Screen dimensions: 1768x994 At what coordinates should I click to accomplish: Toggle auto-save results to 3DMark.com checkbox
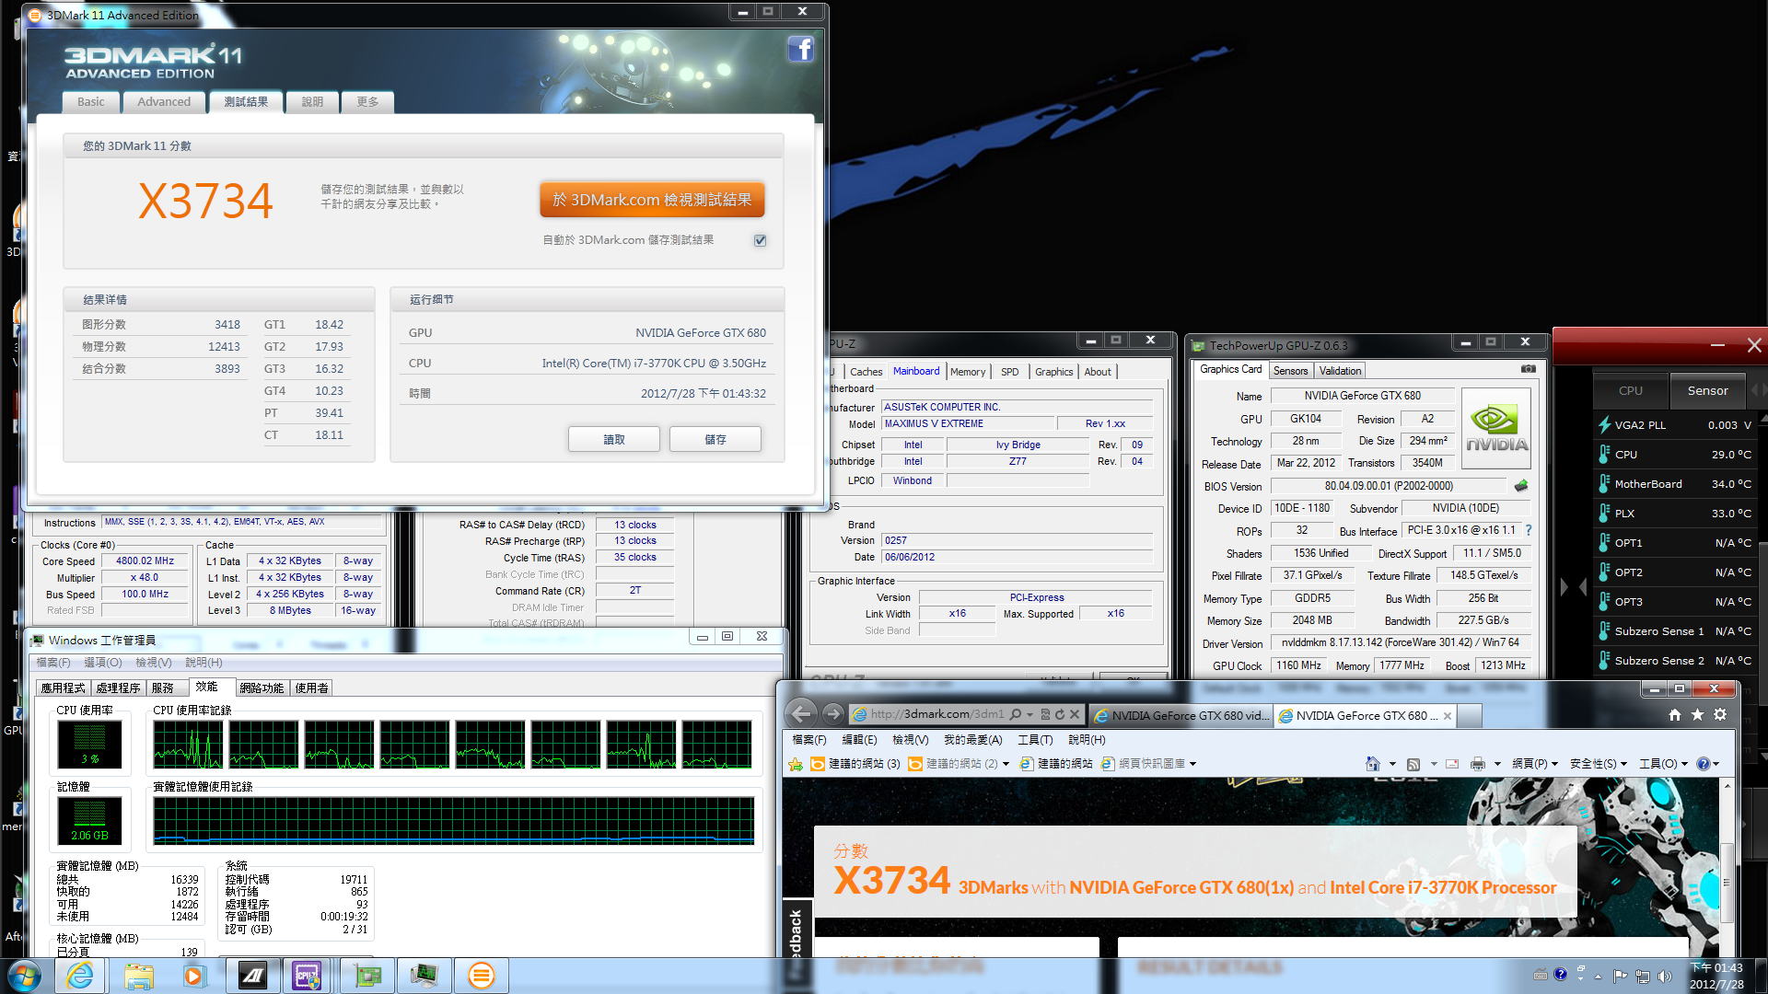[x=760, y=240]
